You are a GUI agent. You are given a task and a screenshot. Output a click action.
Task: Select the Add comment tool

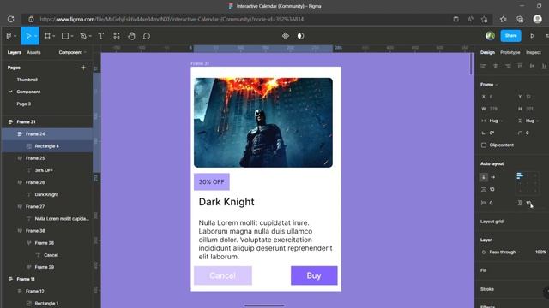point(147,36)
